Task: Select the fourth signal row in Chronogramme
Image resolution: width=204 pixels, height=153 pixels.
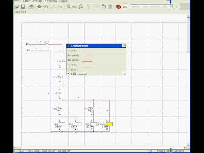Action: click(x=96, y=65)
